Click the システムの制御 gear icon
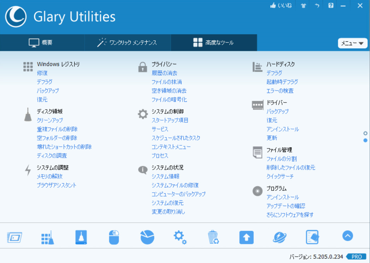The height and width of the screenshot is (263, 370). point(143,114)
